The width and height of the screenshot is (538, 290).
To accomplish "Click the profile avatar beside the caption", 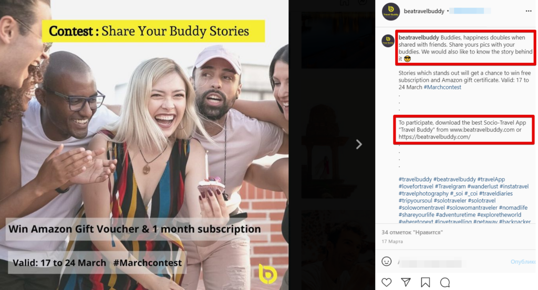I will click(x=388, y=41).
